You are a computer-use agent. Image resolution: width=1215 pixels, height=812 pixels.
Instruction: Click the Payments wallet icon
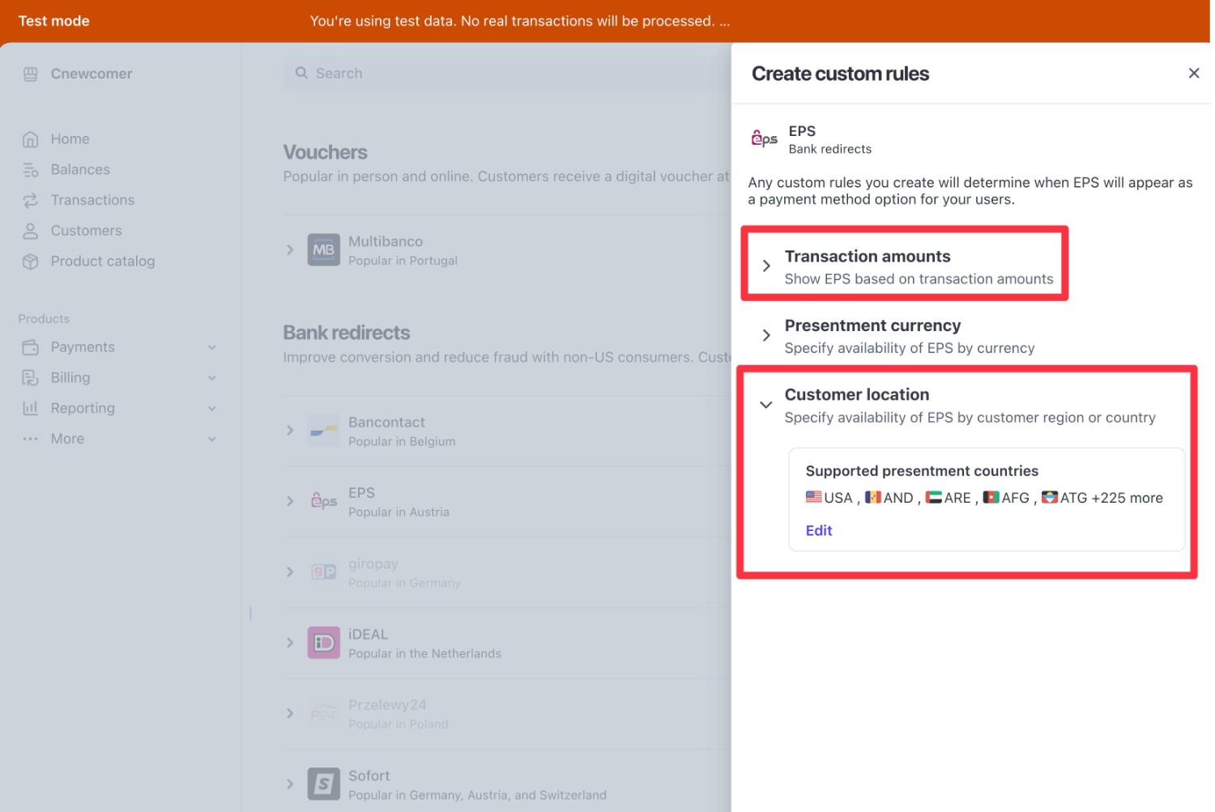tap(31, 347)
